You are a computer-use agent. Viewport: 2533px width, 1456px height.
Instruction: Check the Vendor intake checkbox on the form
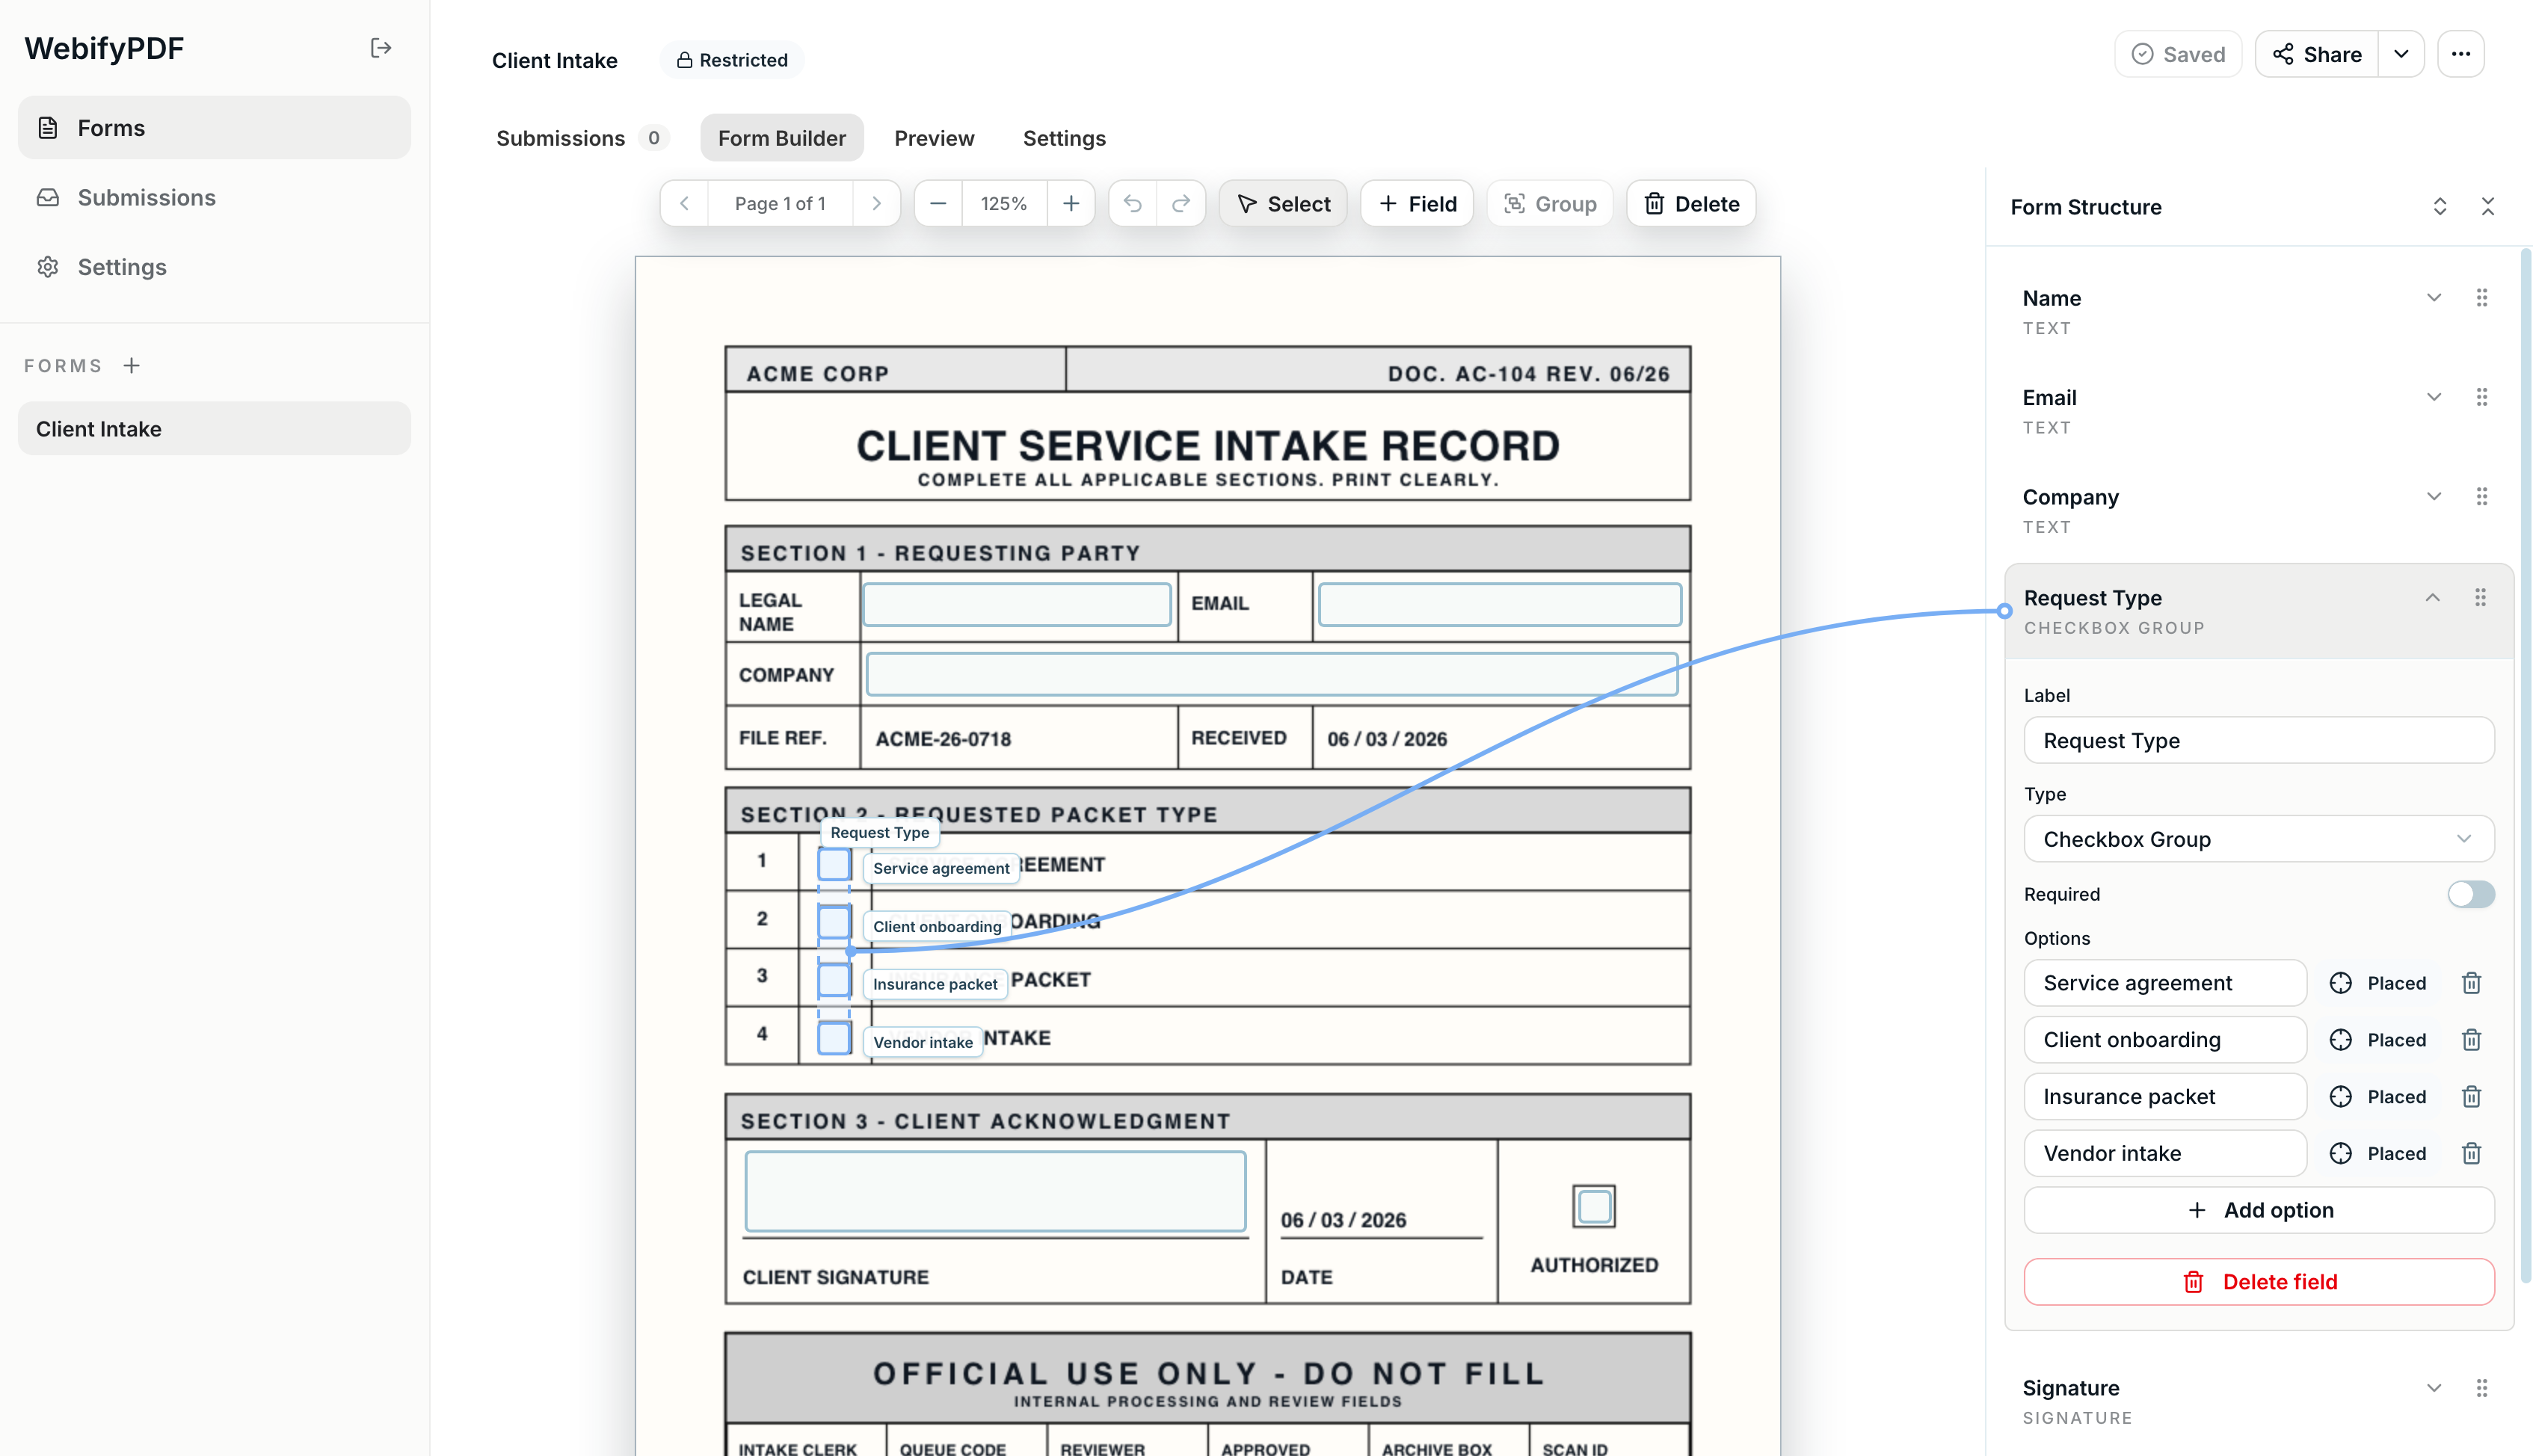pyautogui.click(x=834, y=1038)
